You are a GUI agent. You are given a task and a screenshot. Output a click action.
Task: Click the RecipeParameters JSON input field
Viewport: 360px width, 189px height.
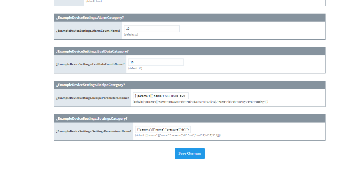[161, 96]
